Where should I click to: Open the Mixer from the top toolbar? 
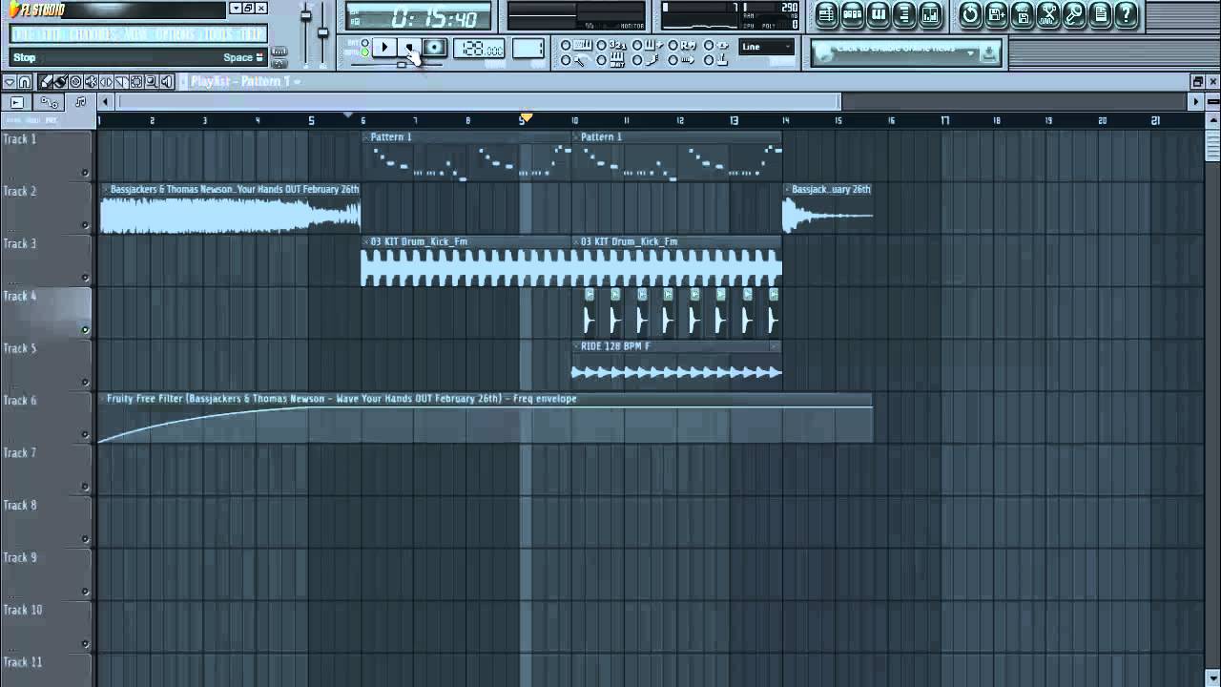pyautogui.click(x=930, y=14)
